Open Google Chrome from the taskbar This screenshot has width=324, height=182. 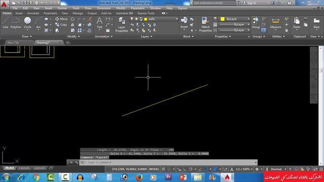(36, 177)
